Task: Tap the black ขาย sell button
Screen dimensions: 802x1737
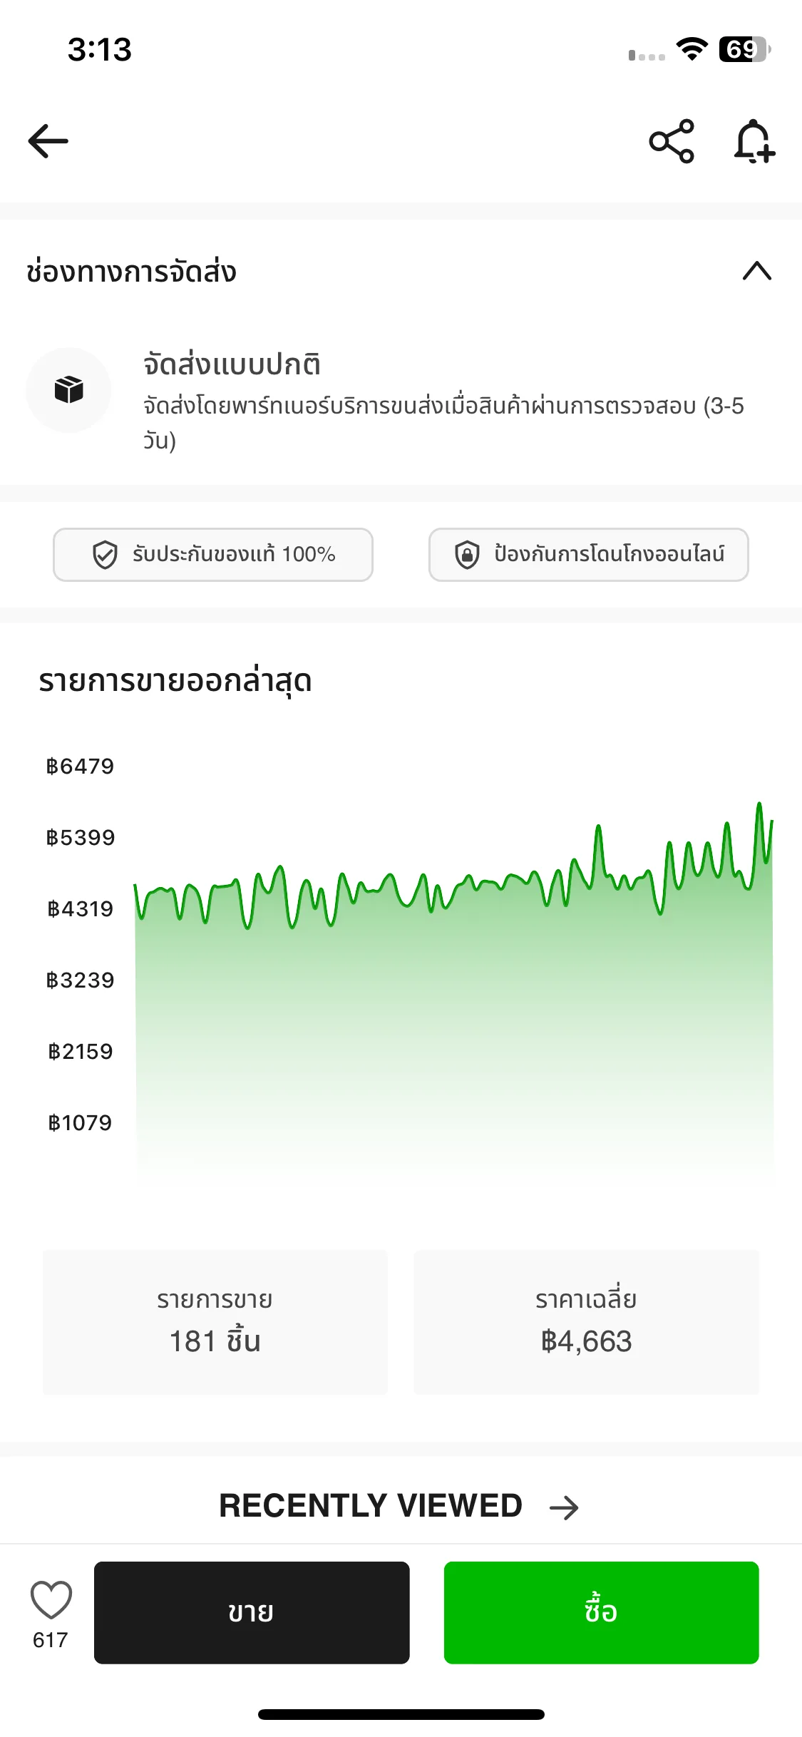Action: coord(252,1612)
